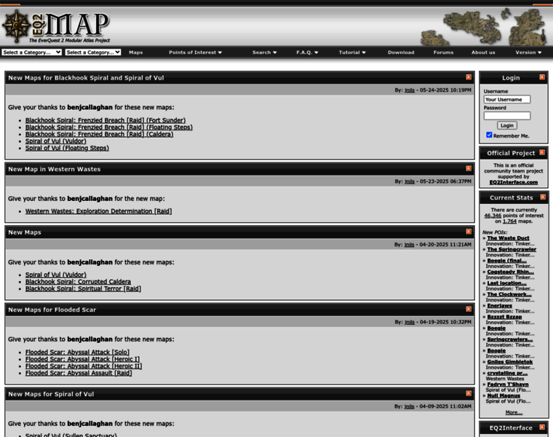
Task: Go to the Download page
Action: click(401, 52)
